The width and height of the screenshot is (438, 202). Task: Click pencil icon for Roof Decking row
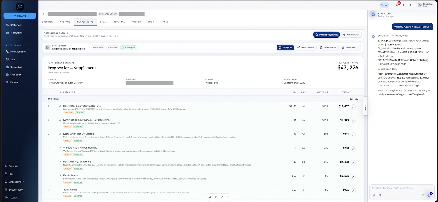pos(353,162)
